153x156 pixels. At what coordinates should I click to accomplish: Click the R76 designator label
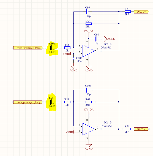pyautogui.click(x=127, y=126)
